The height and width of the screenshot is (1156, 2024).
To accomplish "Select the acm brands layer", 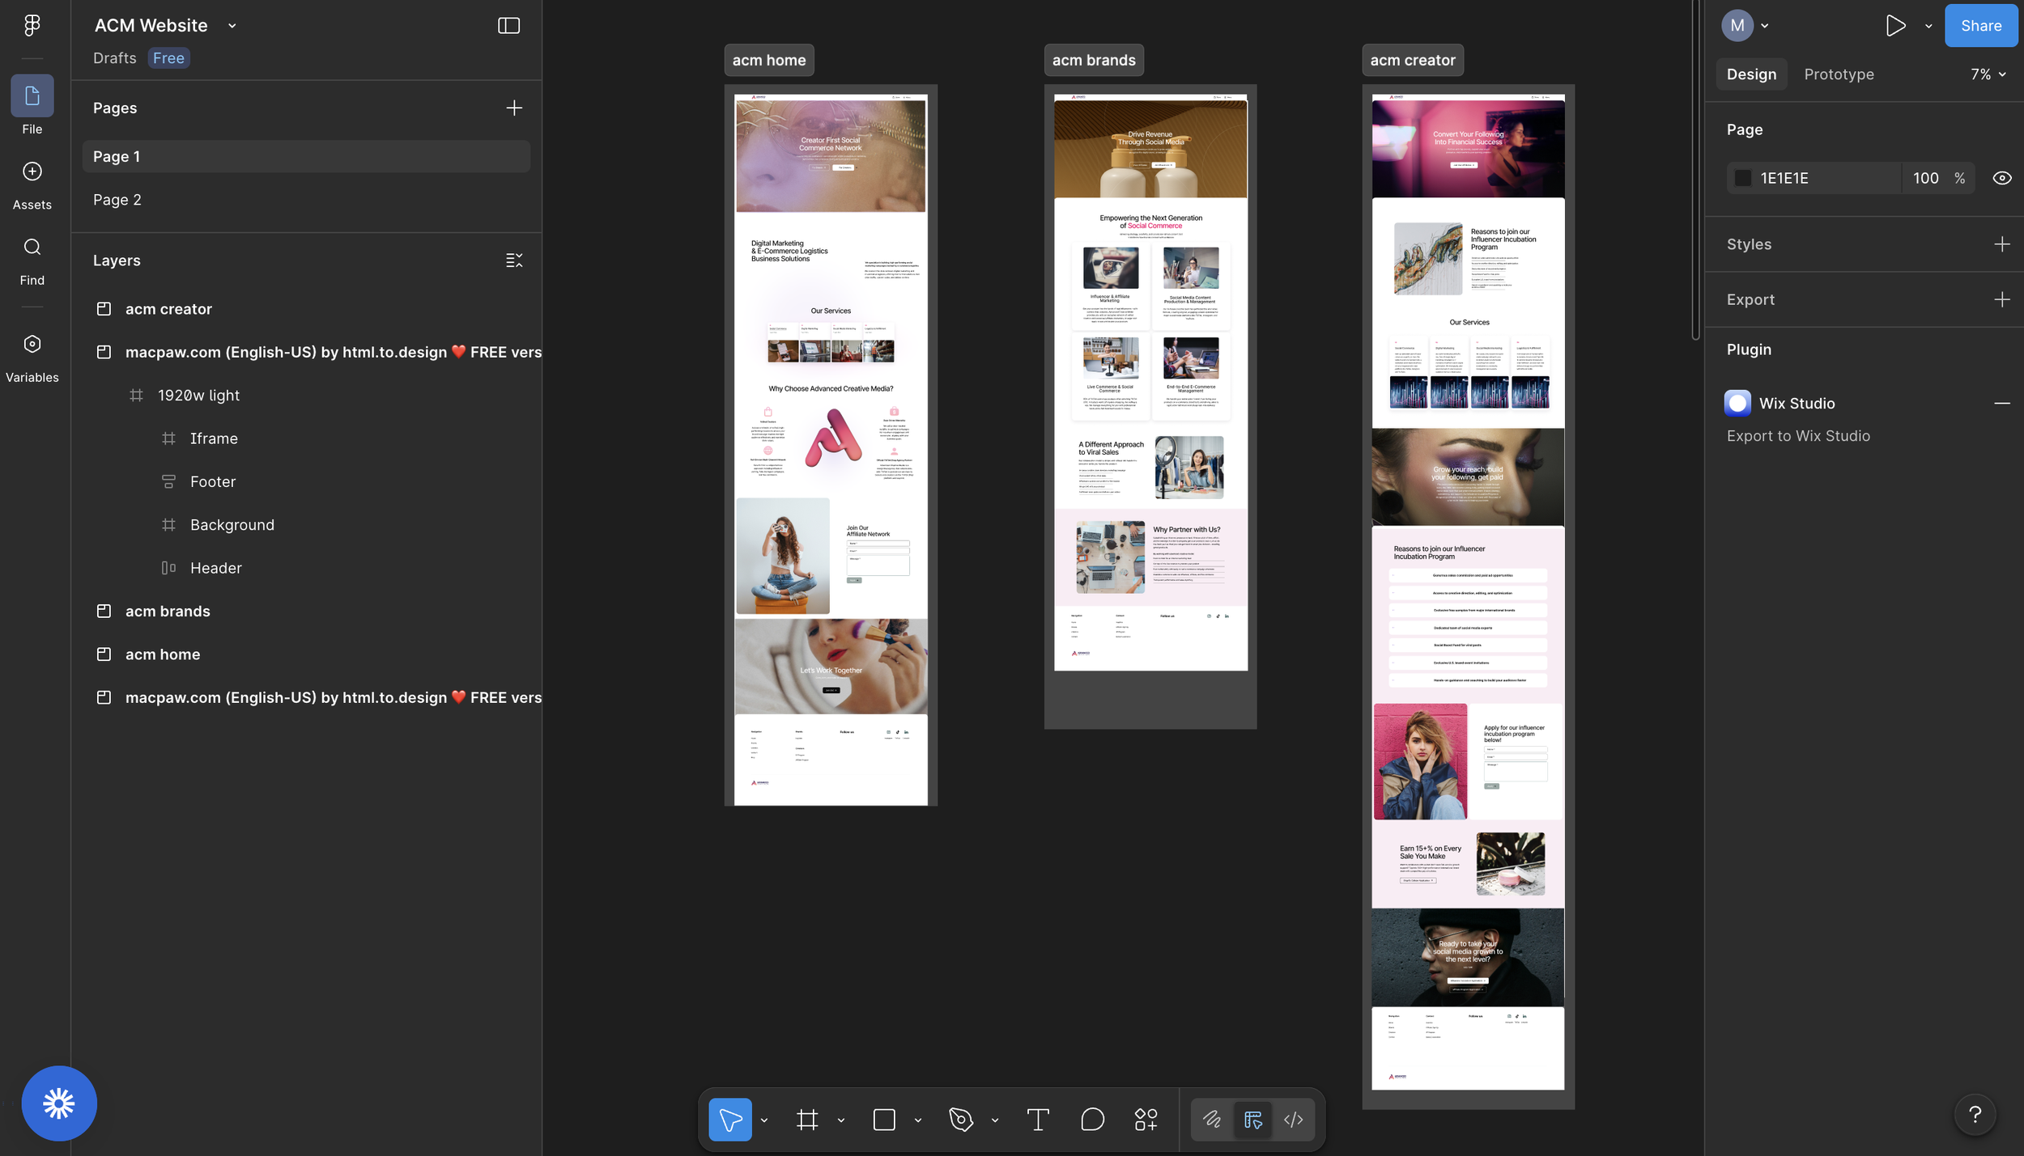I will [168, 612].
